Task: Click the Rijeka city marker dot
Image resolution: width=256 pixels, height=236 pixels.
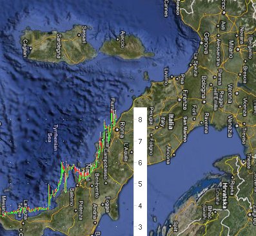Action: pyautogui.click(x=232, y=177)
